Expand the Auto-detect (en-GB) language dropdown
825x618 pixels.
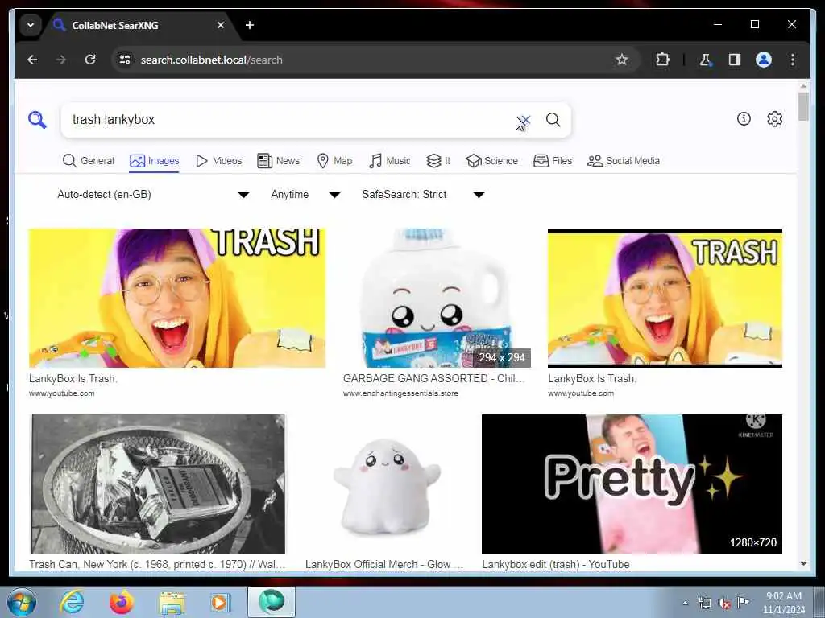pos(152,195)
